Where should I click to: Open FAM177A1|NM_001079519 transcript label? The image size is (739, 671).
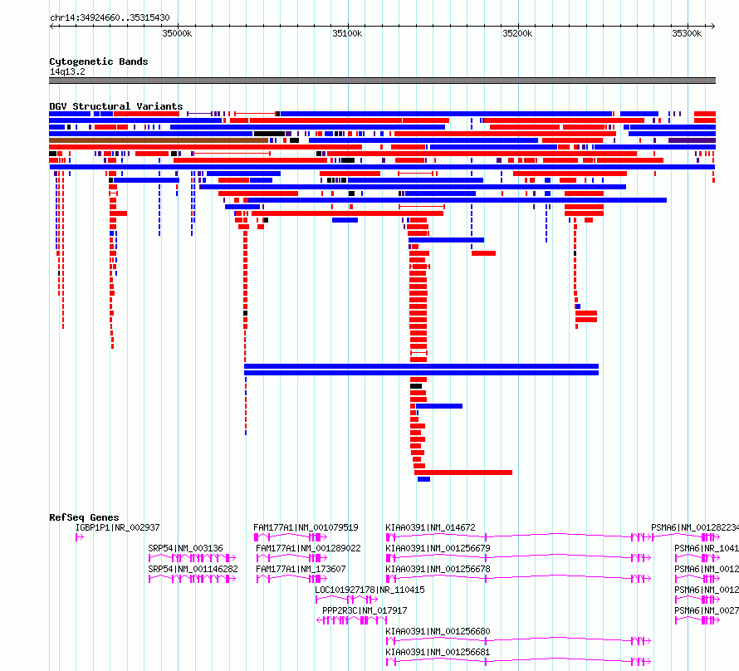[306, 527]
